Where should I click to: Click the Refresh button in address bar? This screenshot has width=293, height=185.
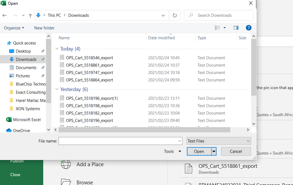(x=175, y=15)
